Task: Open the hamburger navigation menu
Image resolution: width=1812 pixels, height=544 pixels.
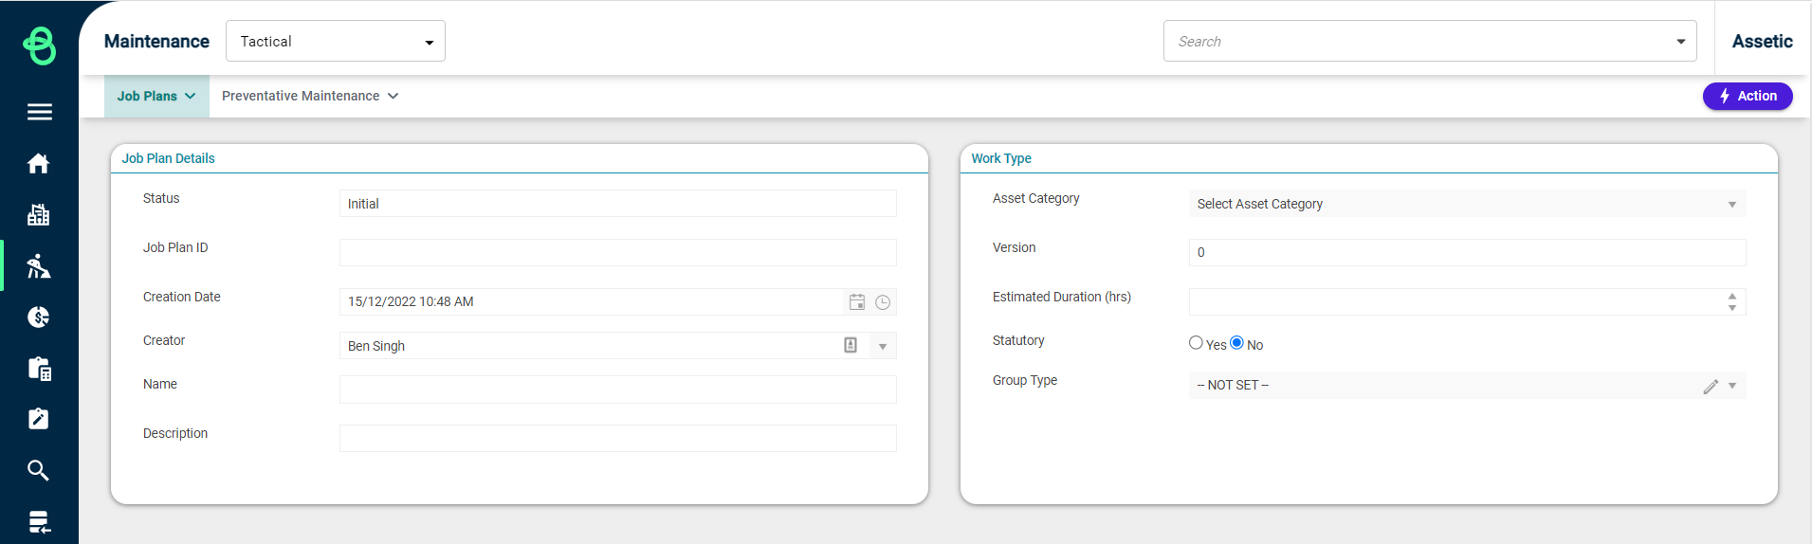Action: point(39,112)
